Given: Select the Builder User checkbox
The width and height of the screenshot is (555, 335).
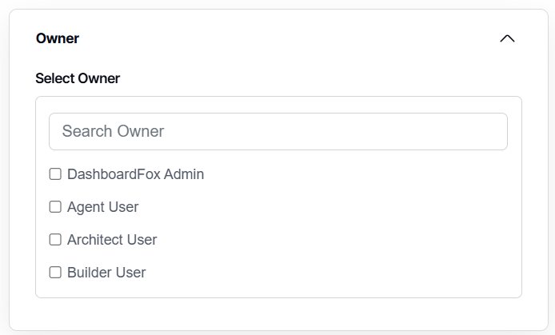Looking at the screenshot, I should (x=55, y=272).
